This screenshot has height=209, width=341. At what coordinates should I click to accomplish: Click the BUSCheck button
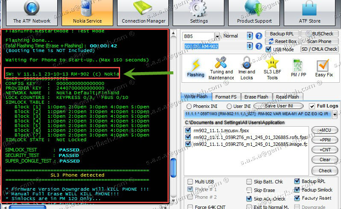tap(320, 34)
